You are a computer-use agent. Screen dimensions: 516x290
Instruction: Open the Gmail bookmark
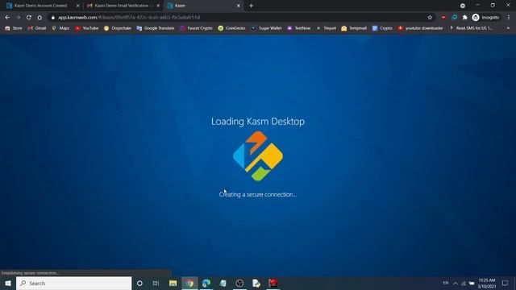point(37,28)
